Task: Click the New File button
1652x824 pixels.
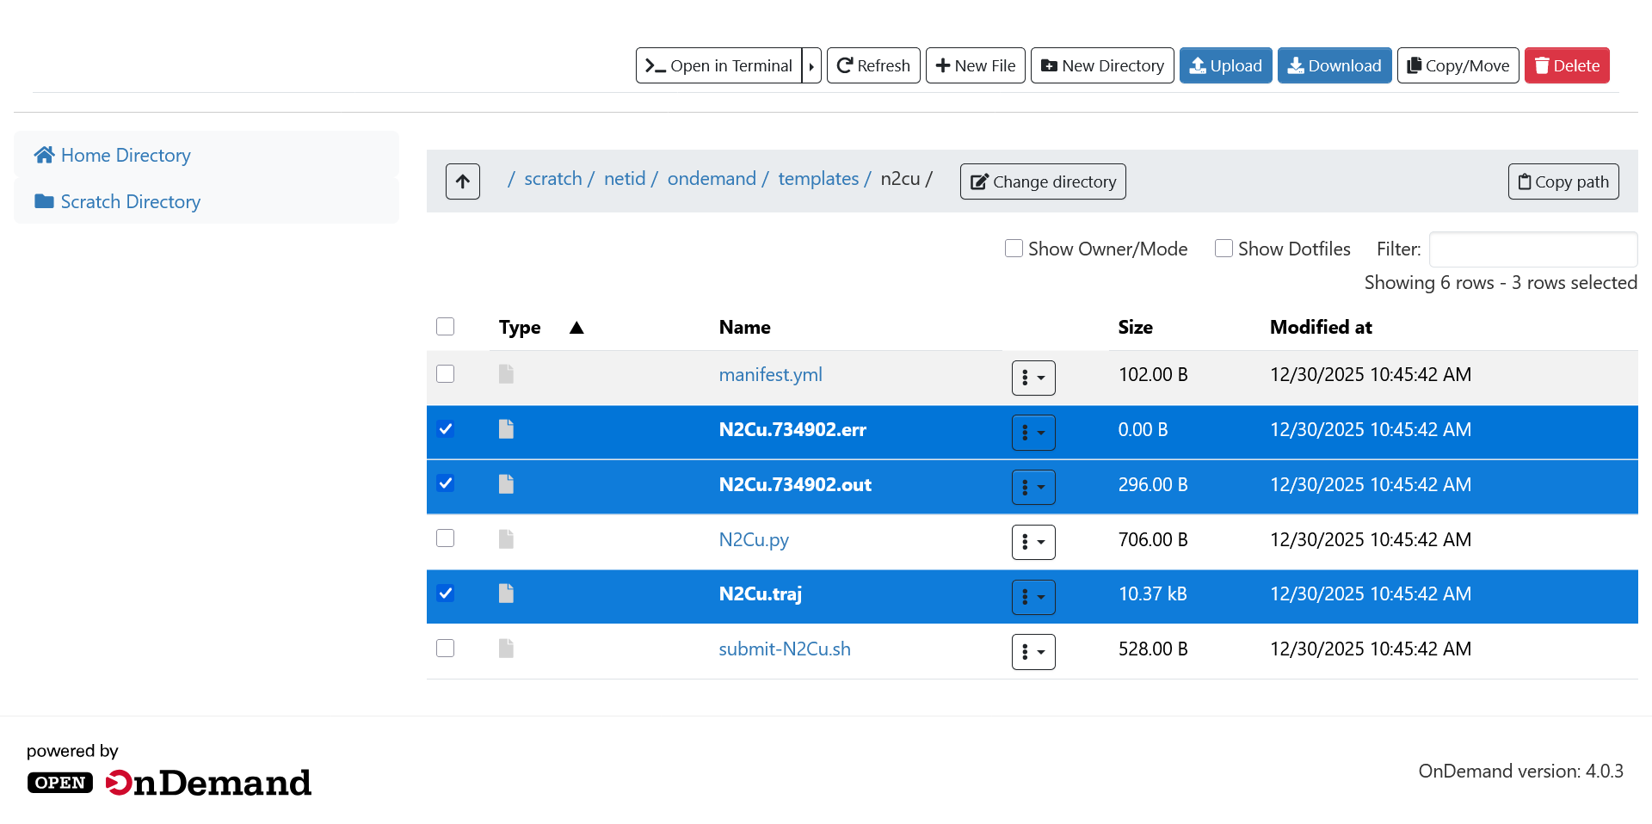Action: tap(975, 65)
